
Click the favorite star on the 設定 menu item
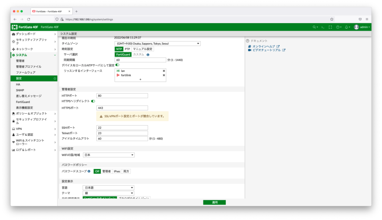tap(55, 78)
